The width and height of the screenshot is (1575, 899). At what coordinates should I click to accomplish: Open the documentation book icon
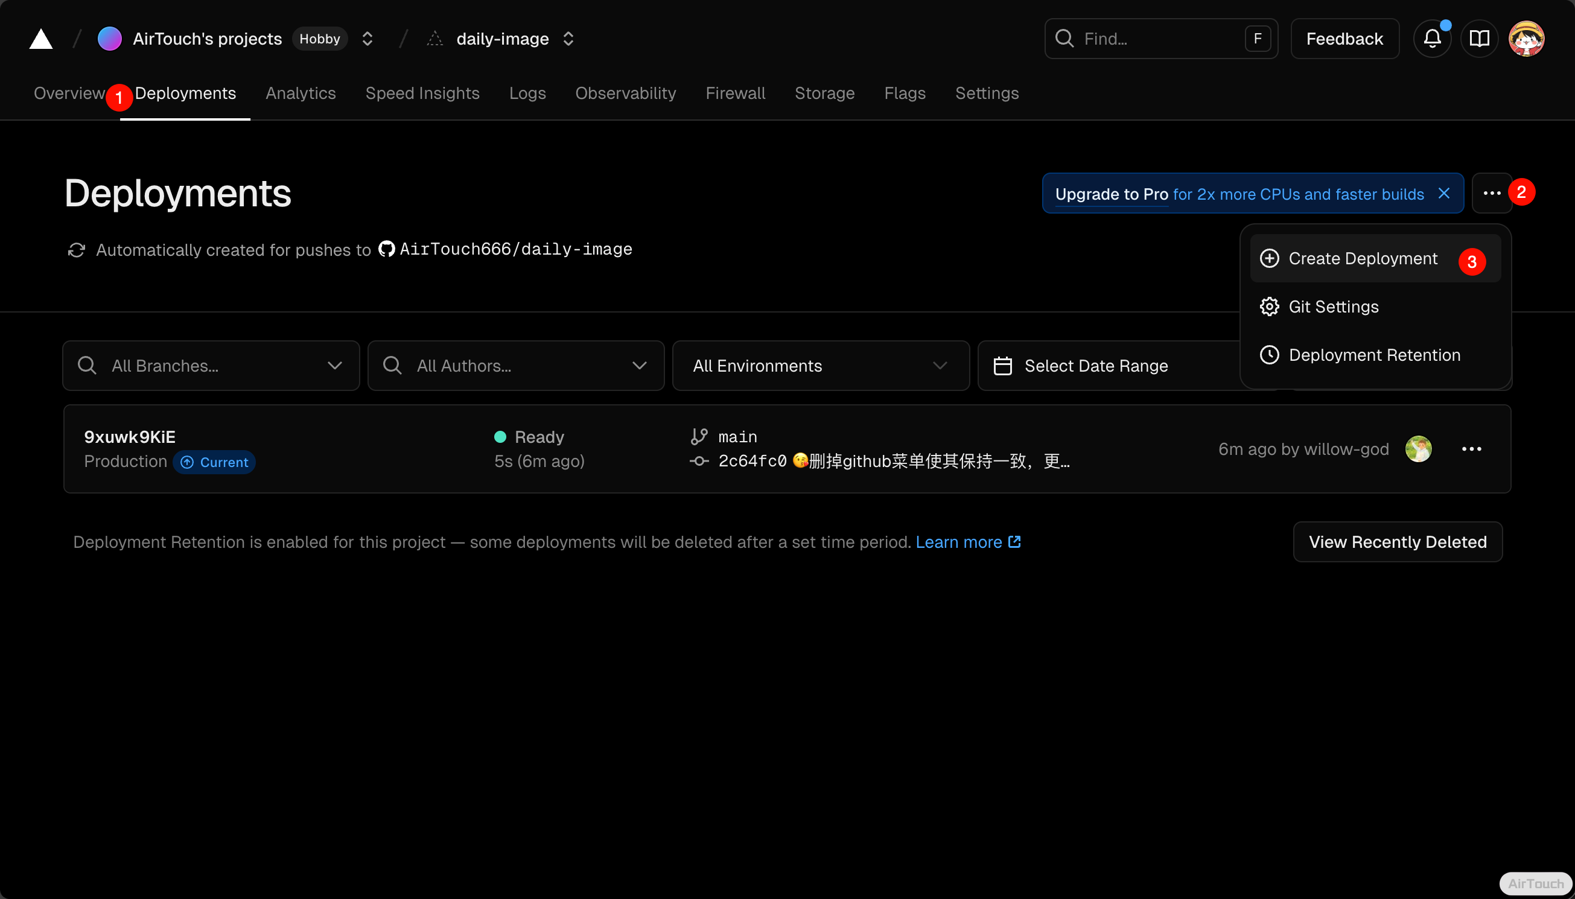coord(1478,39)
